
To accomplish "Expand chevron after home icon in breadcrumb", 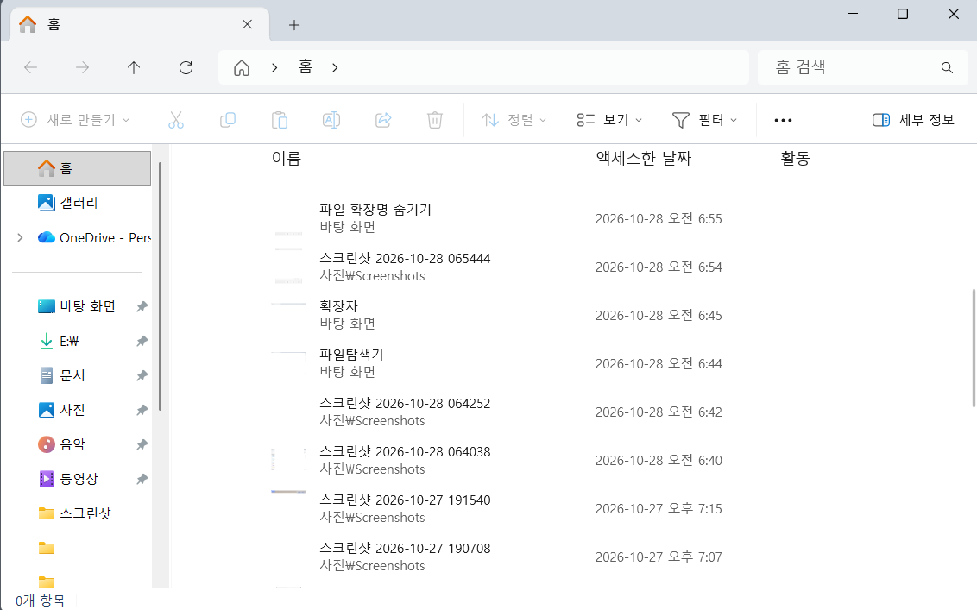I will pos(274,67).
